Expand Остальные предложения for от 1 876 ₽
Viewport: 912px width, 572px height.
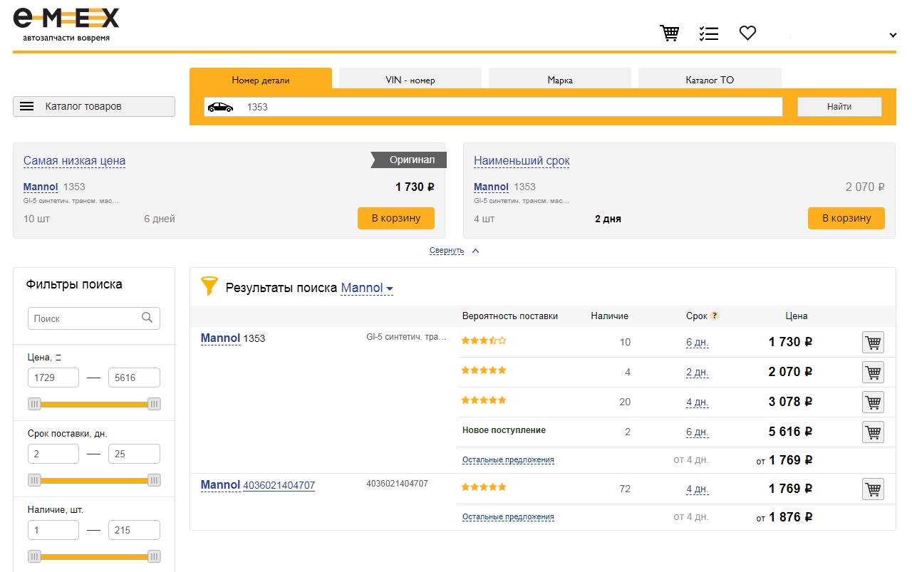click(x=508, y=517)
